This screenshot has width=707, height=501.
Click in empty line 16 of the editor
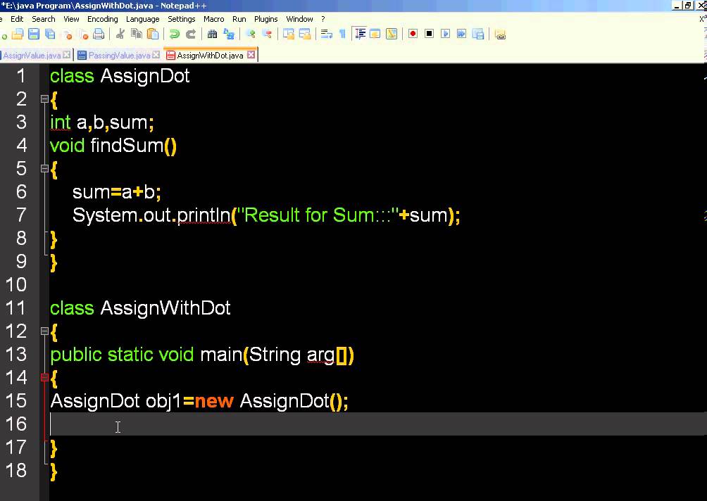(378, 424)
